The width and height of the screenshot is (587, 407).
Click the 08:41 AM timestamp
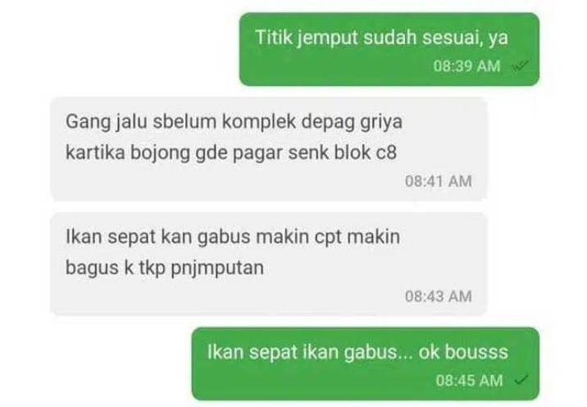point(439,181)
